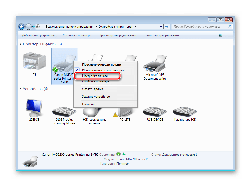Select G102 Prodigy Gaming Mouse device
Screen dimensions: 251x187
pos(64,111)
